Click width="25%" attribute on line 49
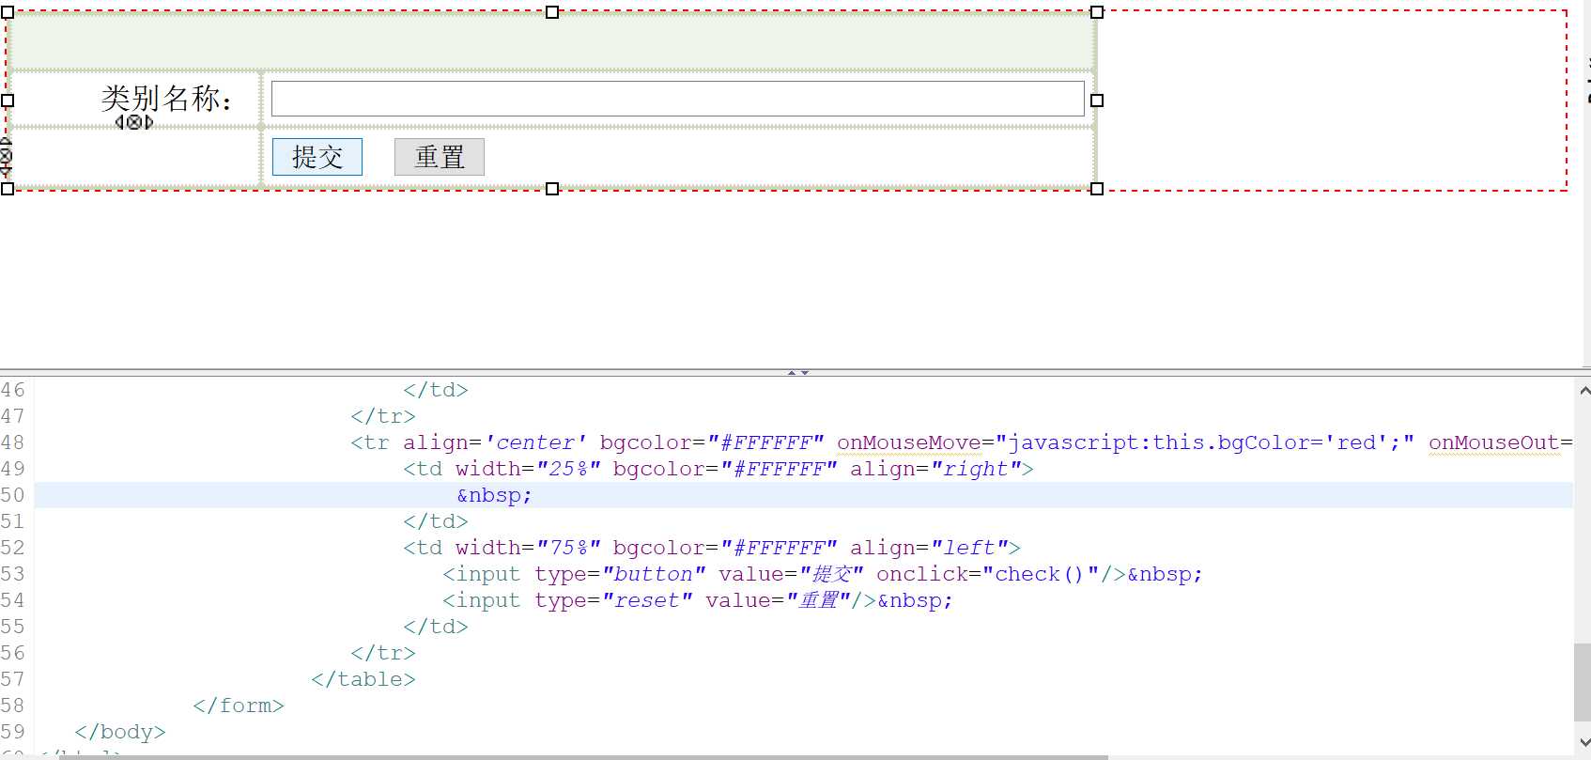Viewport: 1591px width, 760px height. point(528,469)
